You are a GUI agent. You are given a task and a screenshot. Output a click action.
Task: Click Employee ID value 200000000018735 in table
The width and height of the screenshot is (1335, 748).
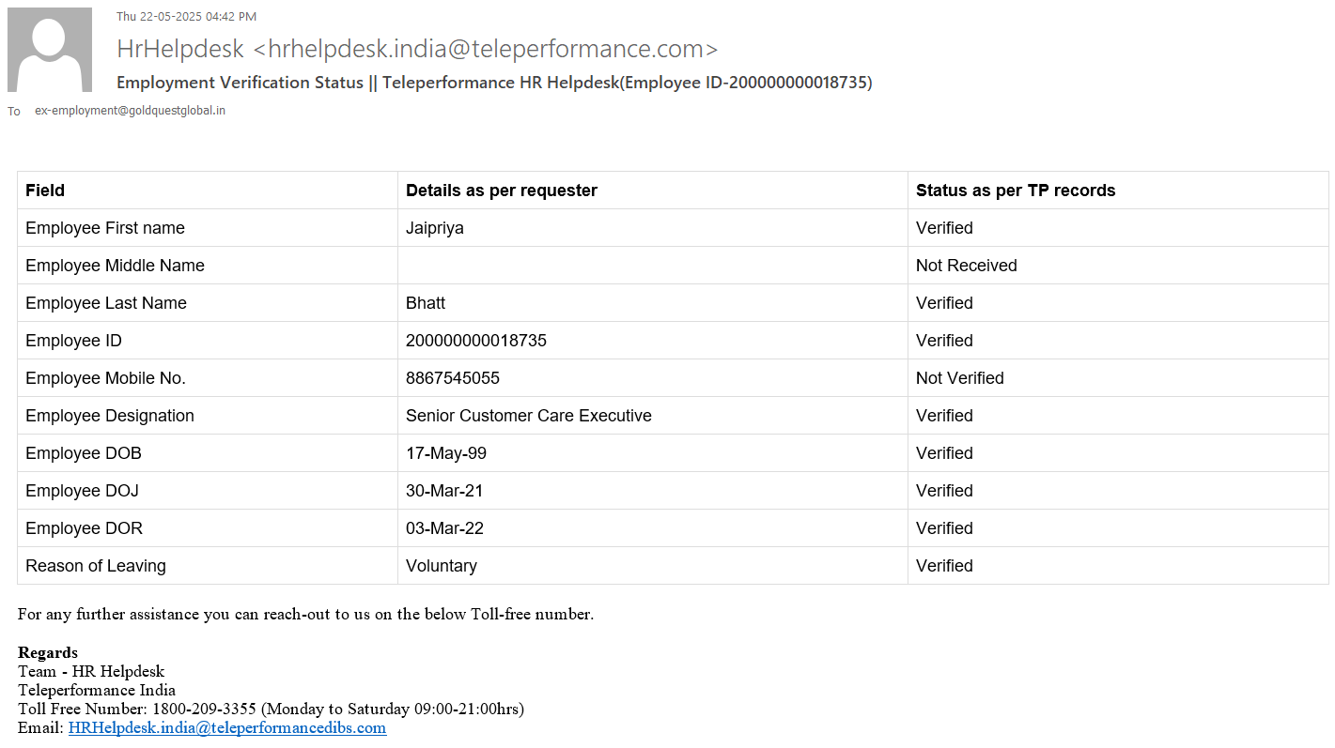point(476,341)
